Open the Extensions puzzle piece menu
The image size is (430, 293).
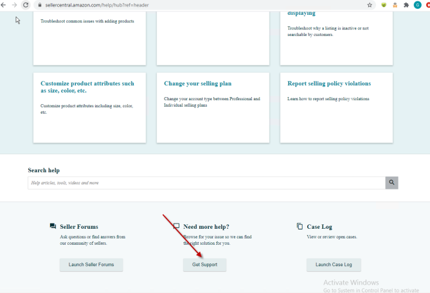(406, 5)
